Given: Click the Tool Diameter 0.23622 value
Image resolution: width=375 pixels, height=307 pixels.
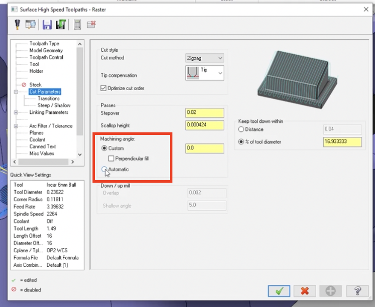Looking at the screenshot, I should [x=55, y=192].
